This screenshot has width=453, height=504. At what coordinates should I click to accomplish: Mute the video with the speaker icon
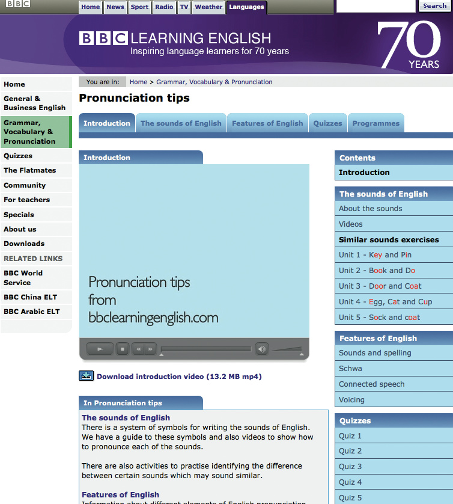pyautogui.click(x=262, y=349)
